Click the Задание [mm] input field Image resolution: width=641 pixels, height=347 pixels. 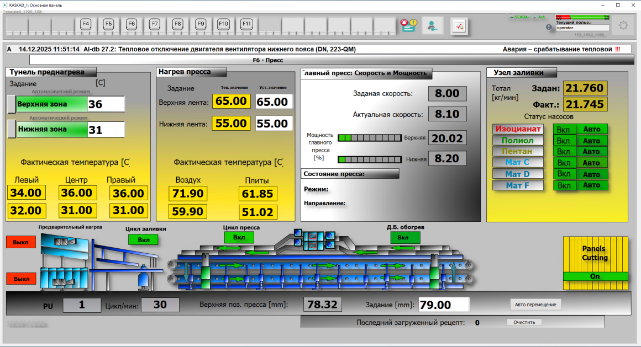(443, 305)
